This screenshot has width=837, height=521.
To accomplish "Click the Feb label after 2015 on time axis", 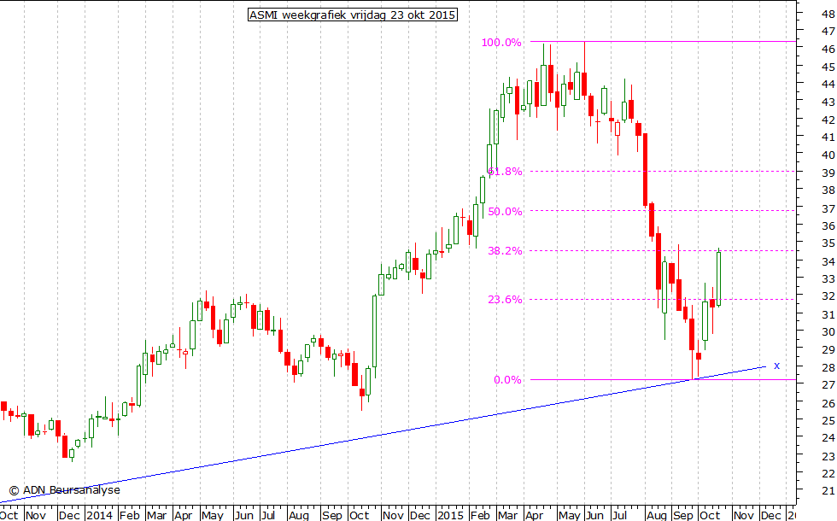I will [x=480, y=515].
